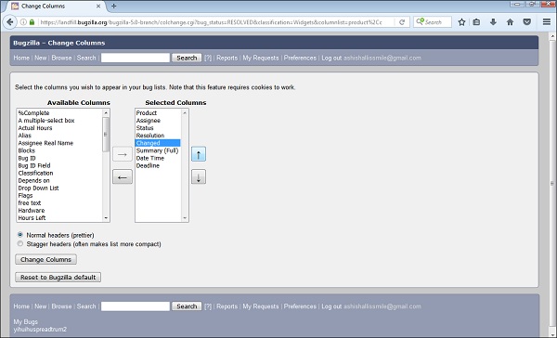
Task: Click Reset to Bugzilla default button
Action: click(58, 278)
